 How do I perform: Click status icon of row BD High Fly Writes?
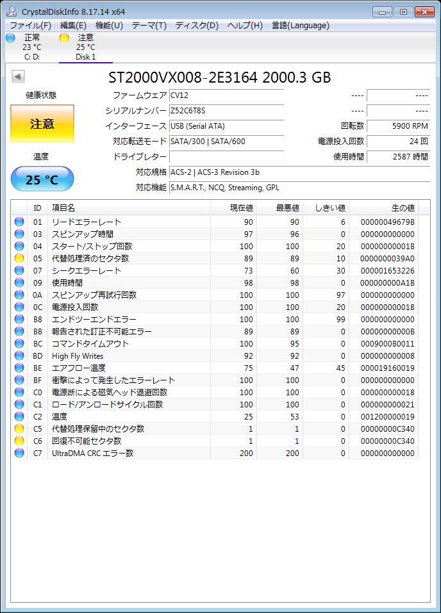[19, 356]
